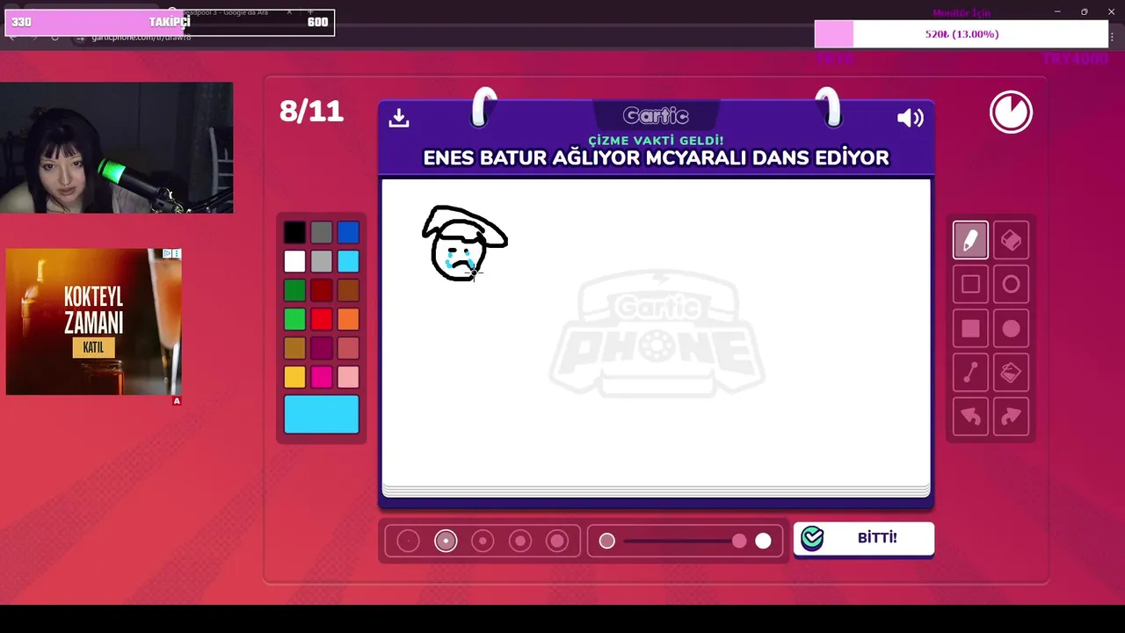Select the filled rectangle shape tool

(970, 329)
